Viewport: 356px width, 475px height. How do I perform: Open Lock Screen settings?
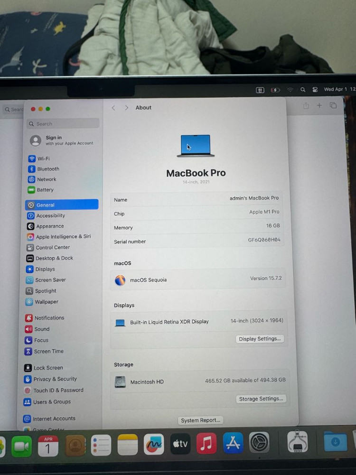[x=44, y=368]
